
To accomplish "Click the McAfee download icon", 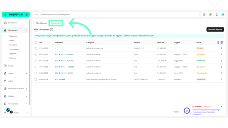I will click(187, 110).
